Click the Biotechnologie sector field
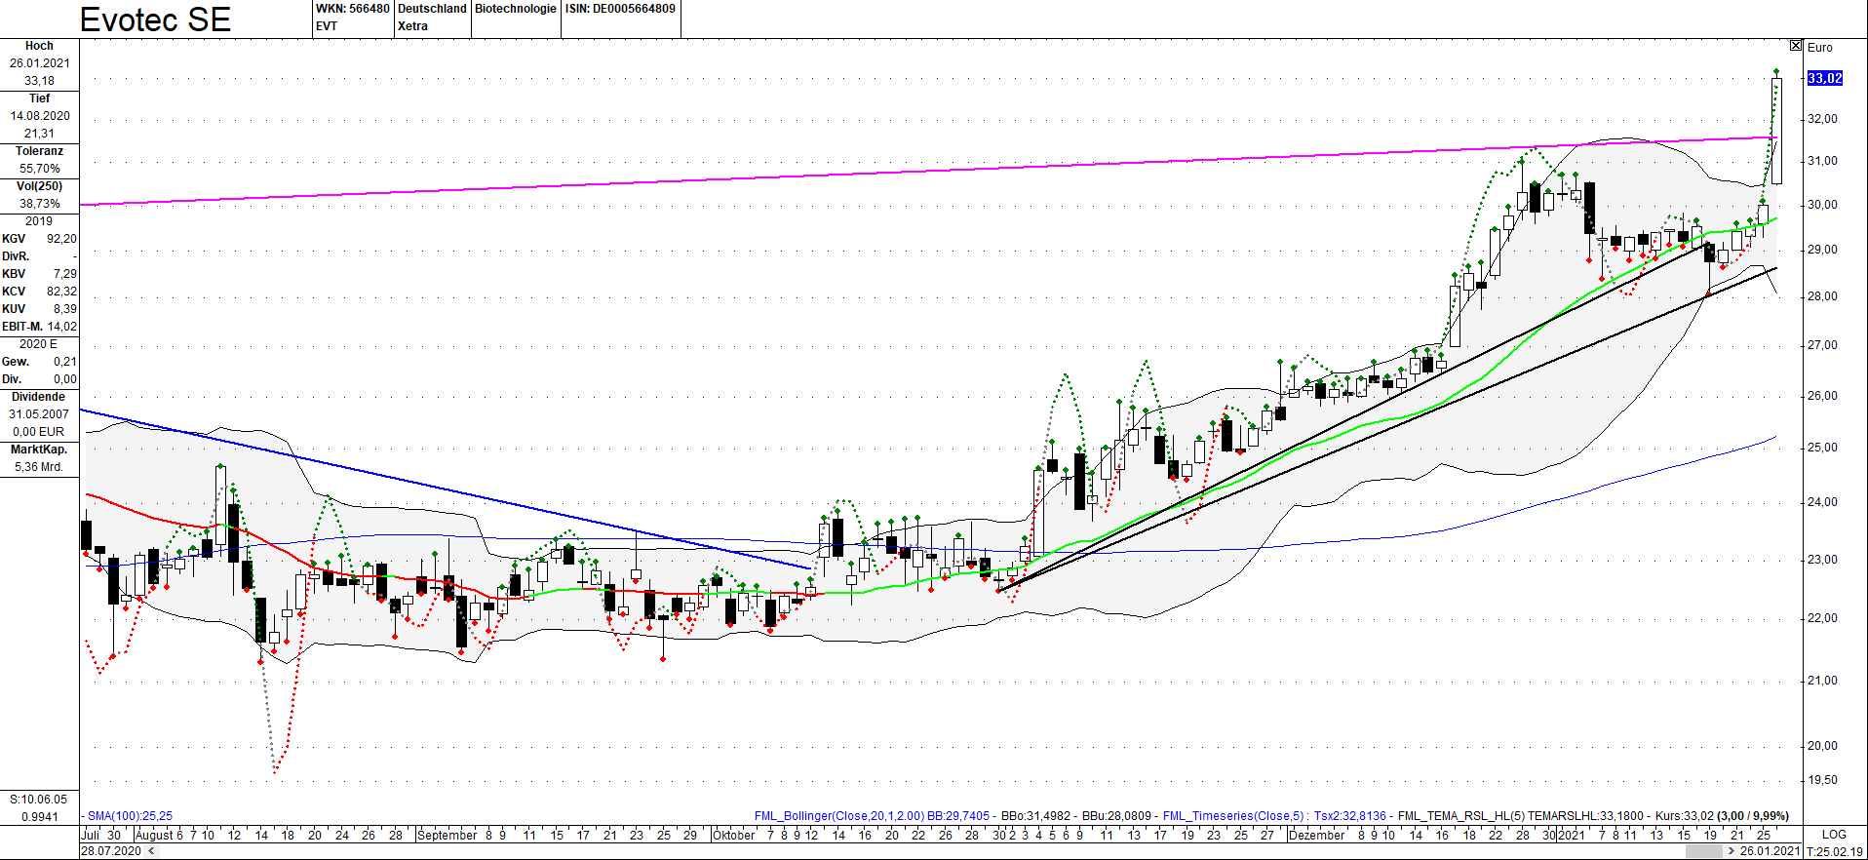This screenshot has width=1868, height=860. click(516, 9)
